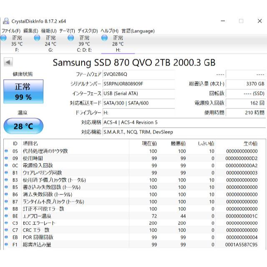Click the power-on count value 162 回

[x=246, y=103]
